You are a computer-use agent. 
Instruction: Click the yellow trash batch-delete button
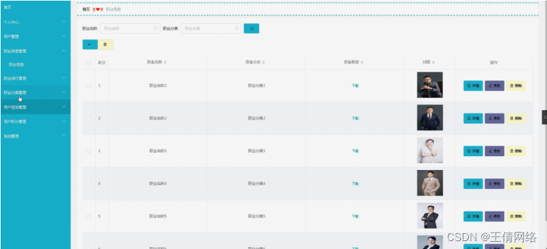click(105, 44)
